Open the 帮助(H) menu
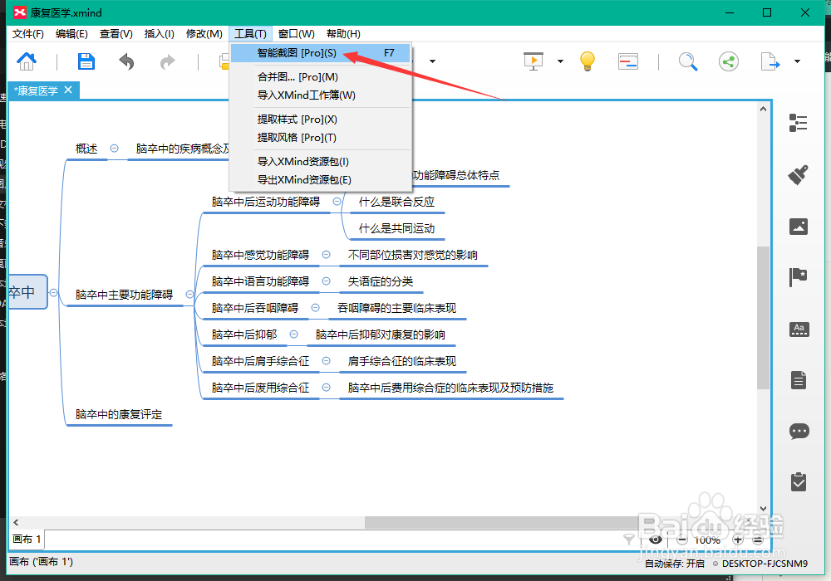 pyautogui.click(x=343, y=34)
